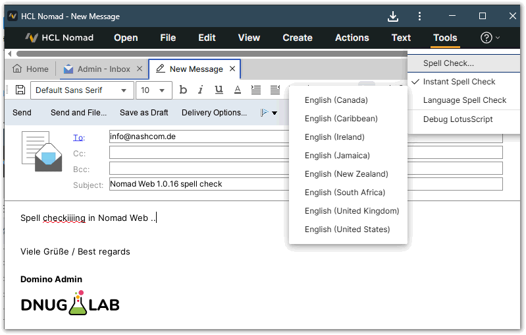Click the To: address link
Image resolution: width=526 pixels, height=335 pixels.
click(x=79, y=137)
